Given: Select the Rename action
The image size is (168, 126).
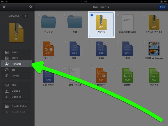Looking at the screenshot, I should (16, 64).
